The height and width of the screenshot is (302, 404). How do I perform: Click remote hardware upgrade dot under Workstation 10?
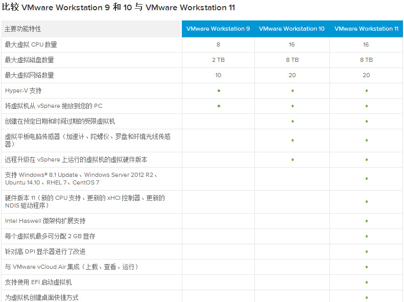(x=293, y=160)
